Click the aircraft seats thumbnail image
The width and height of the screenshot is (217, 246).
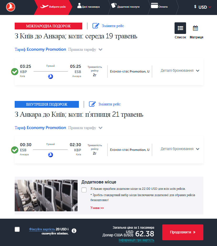(46, 196)
